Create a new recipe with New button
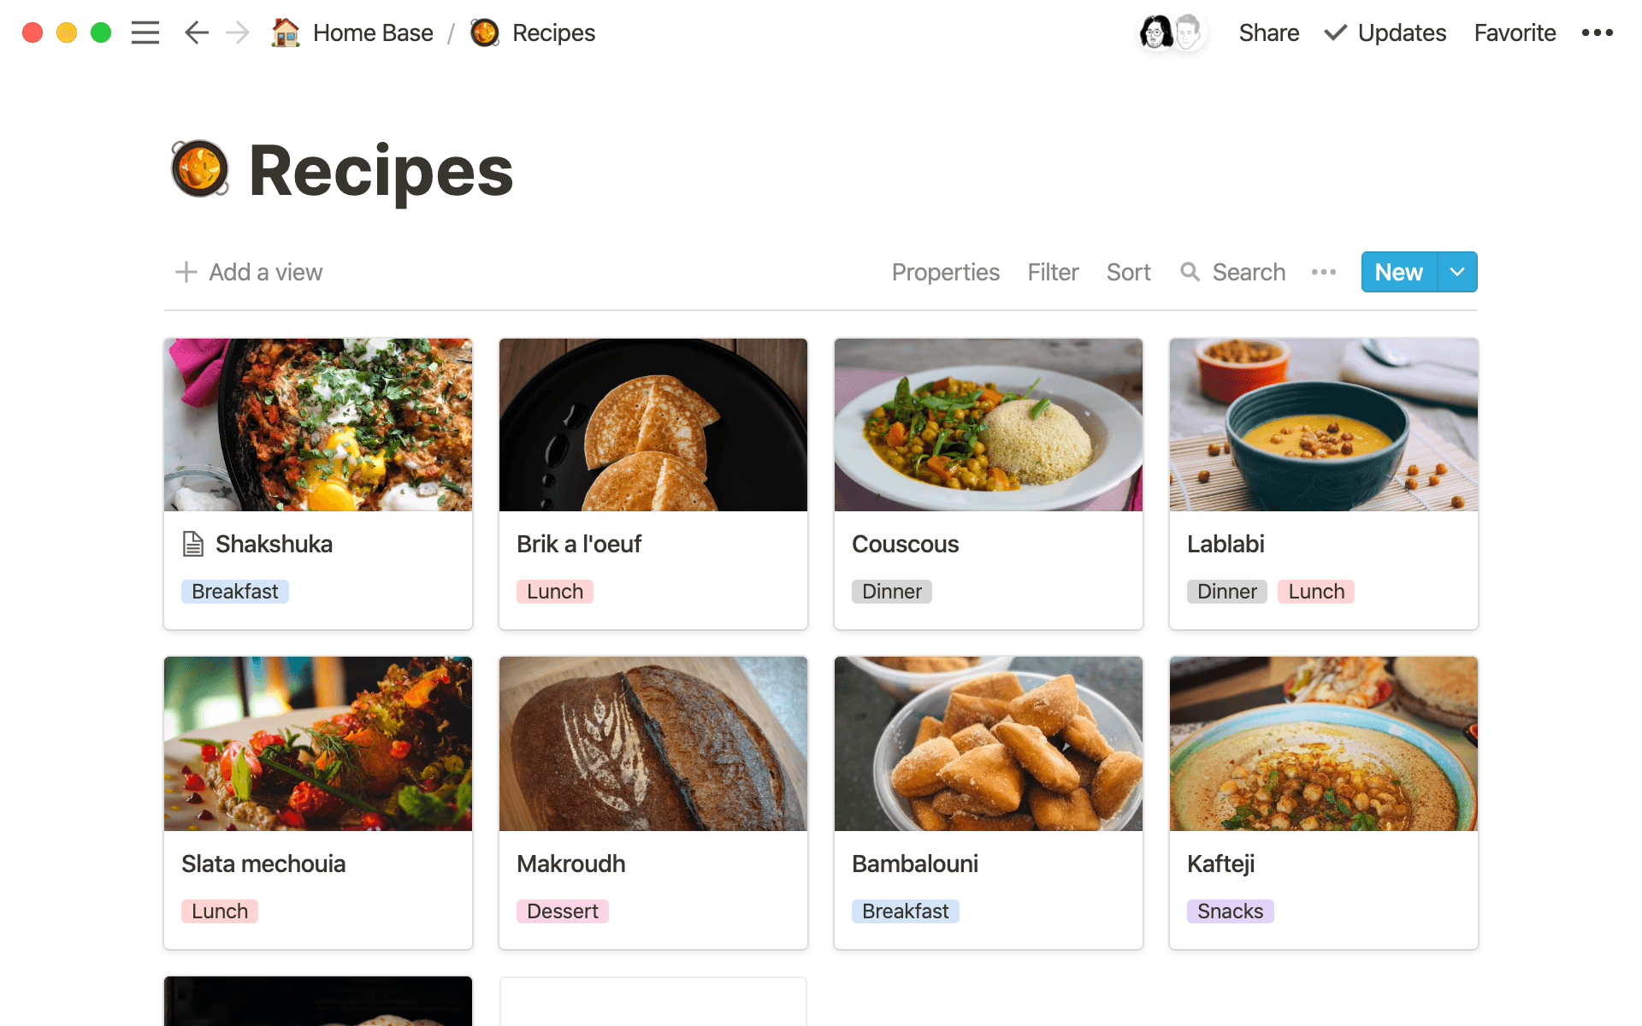Viewport: 1642px width, 1026px height. [1398, 272]
